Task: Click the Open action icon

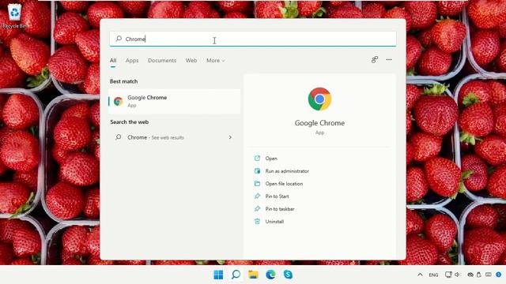Action: click(x=257, y=158)
